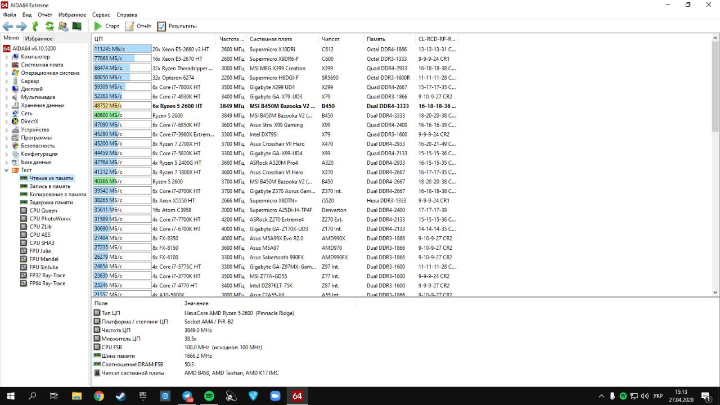720x405 pixels.
Task: Select the Запись в память test
Action: click(x=49, y=186)
